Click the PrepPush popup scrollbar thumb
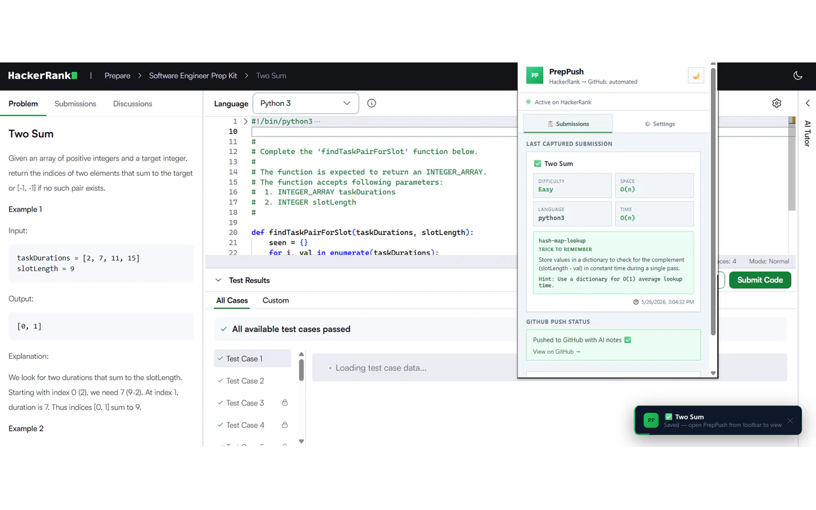Screen dimensions: 816x510 713,202
